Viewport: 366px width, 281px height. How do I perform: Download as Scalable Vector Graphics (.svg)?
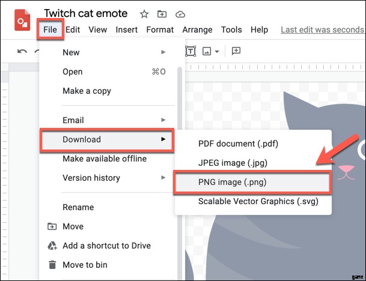click(253, 201)
